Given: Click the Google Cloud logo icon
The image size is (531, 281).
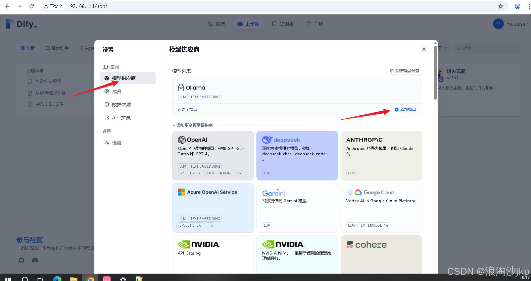Looking at the screenshot, I should pos(358,192).
